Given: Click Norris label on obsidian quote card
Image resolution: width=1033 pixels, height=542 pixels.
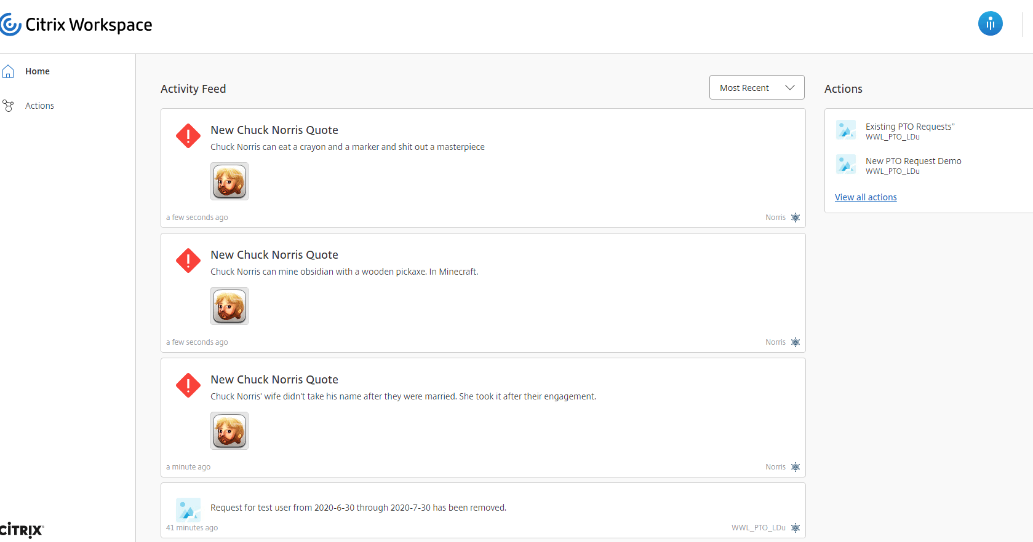Looking at the screenshot, I should tap(775, 342).
